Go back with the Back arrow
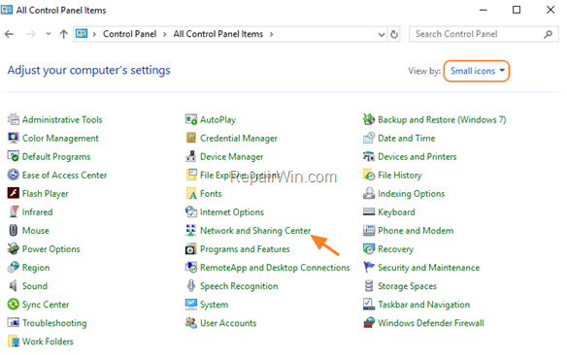Viewport: 567px width, 355px height. (x=9, y=34)
